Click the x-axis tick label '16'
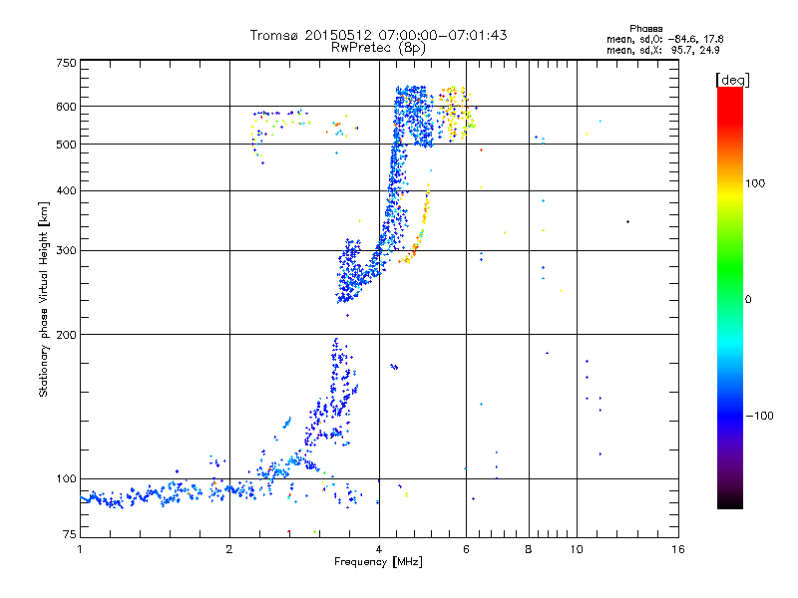This screenshot has height=598, width=798. coord(678,549)
